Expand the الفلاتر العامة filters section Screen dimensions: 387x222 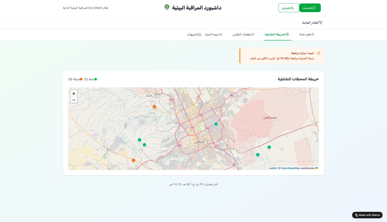point(312,23)
